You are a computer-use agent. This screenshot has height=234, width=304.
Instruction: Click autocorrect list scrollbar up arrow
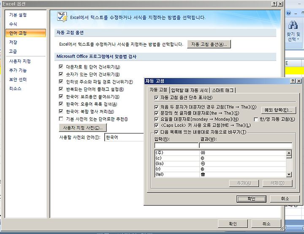coord(289,153)
